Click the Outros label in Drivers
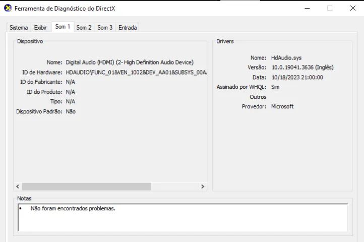This screenshot has height=242, width=364. click(x=258, y=97)
